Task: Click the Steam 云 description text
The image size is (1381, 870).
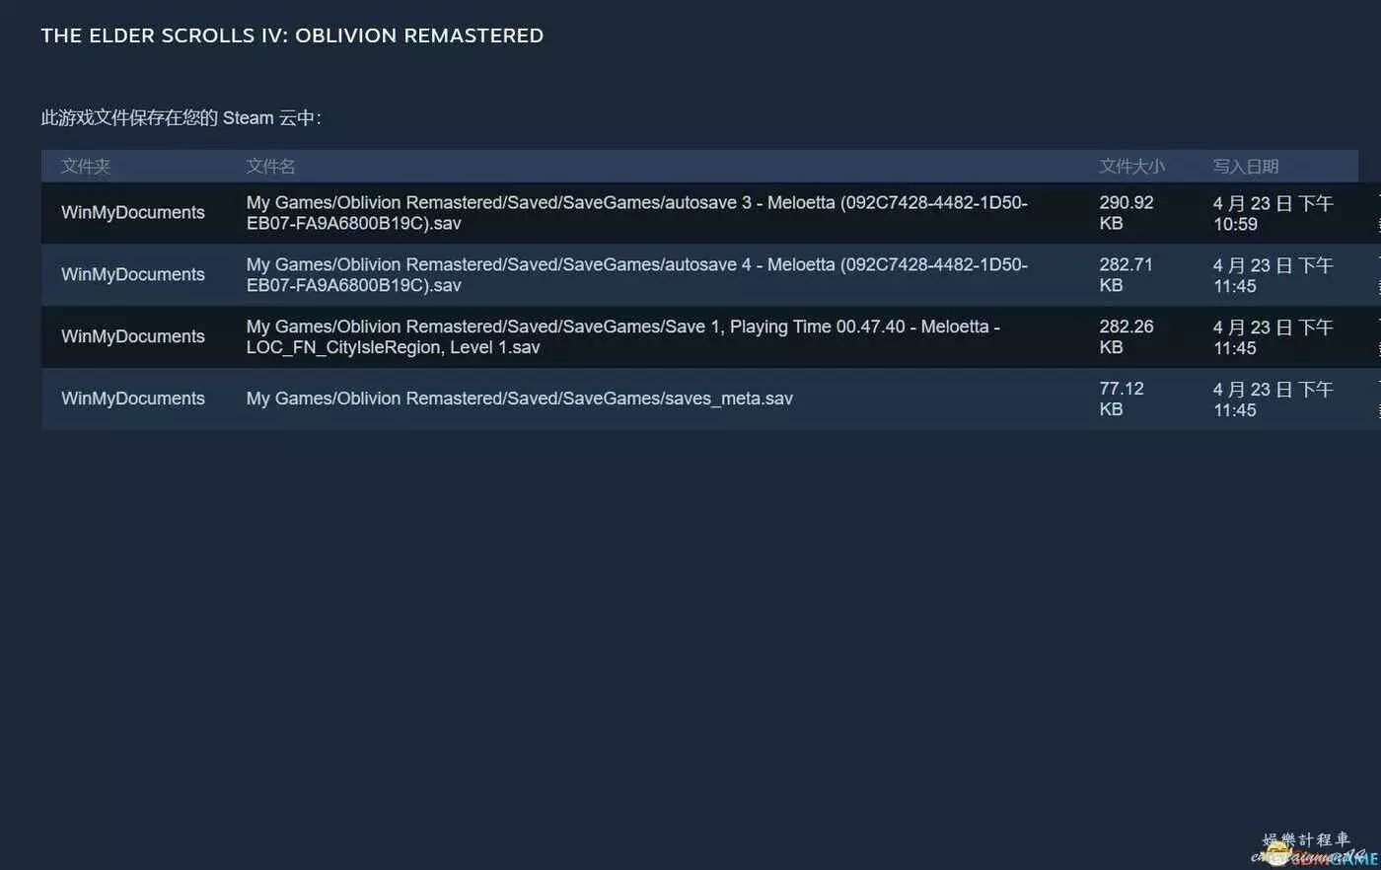Action: click(x=181, y=118)
